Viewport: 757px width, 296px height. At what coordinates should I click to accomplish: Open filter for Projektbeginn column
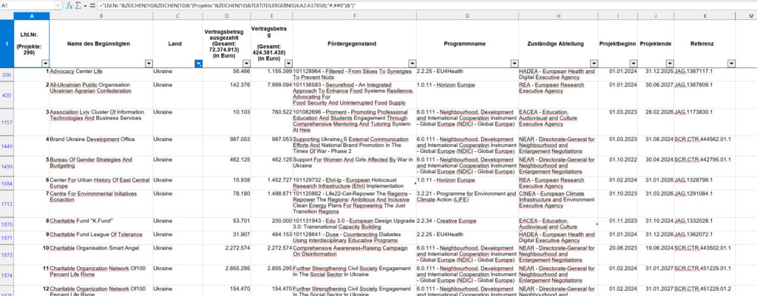[632, 63]
